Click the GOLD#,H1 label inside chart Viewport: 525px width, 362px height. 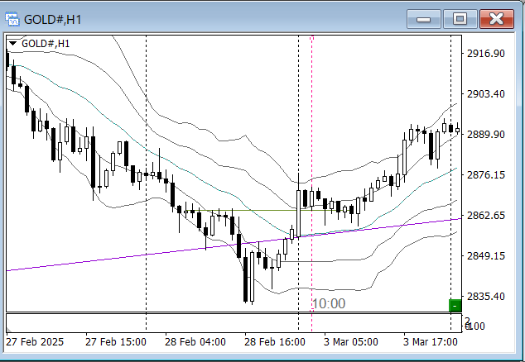(x=46, y=44)
